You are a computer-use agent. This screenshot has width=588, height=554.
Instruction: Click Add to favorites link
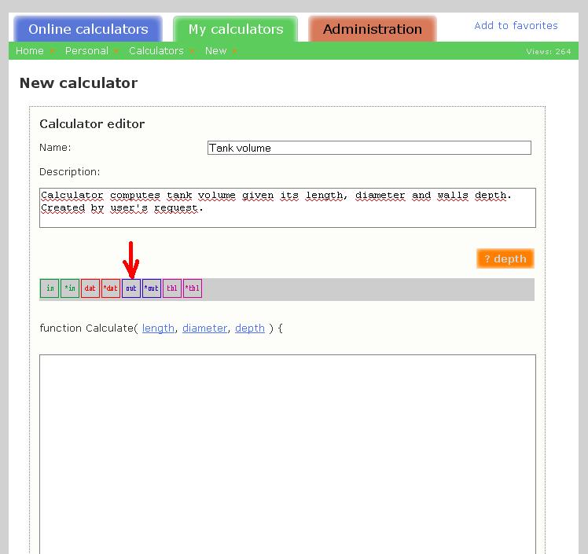pyautogui.click(x=516, y=25)
